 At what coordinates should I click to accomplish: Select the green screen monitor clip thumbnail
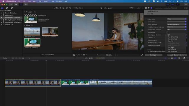tap(32, 42)
